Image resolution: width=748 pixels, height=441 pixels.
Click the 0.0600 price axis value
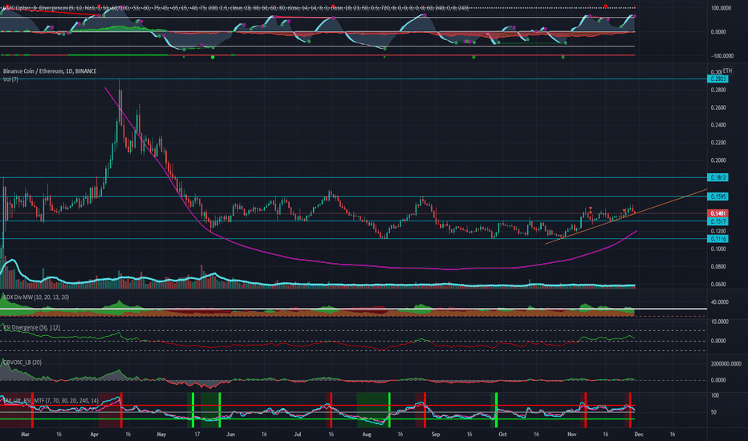(x=718, y=284)
